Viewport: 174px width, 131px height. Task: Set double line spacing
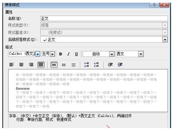(x=74, y=65)
